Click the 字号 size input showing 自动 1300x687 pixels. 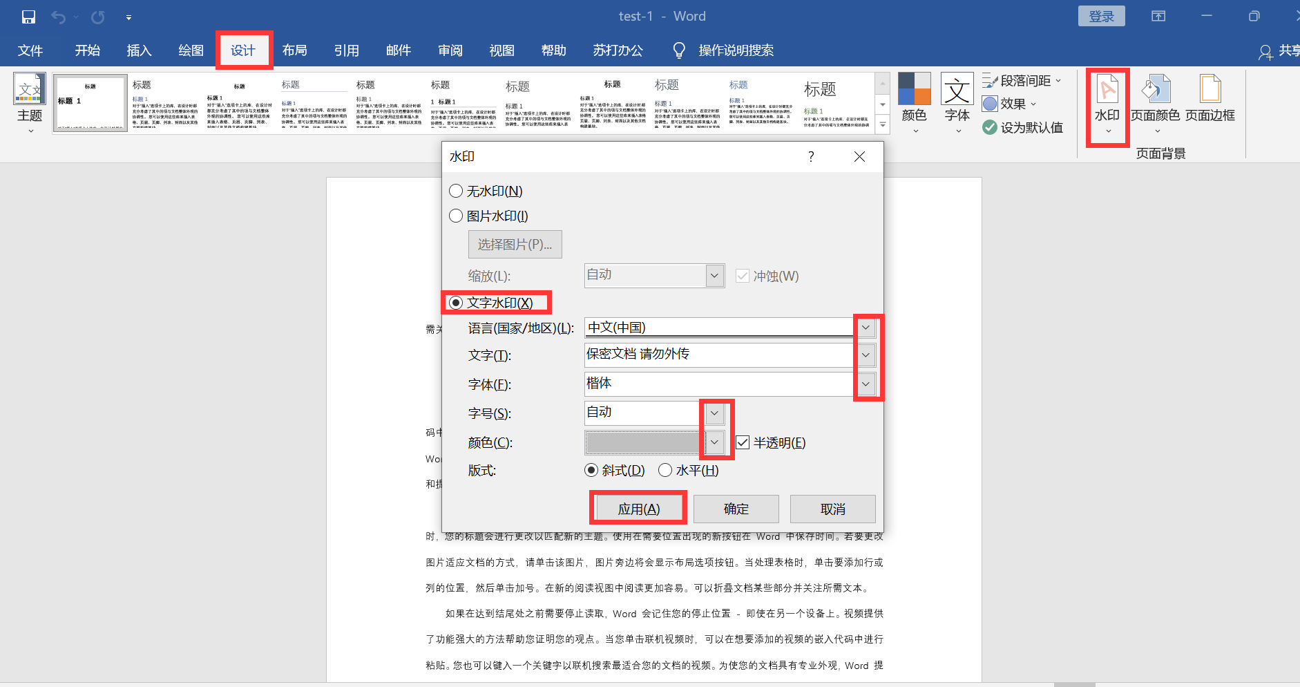click(644, 413)
